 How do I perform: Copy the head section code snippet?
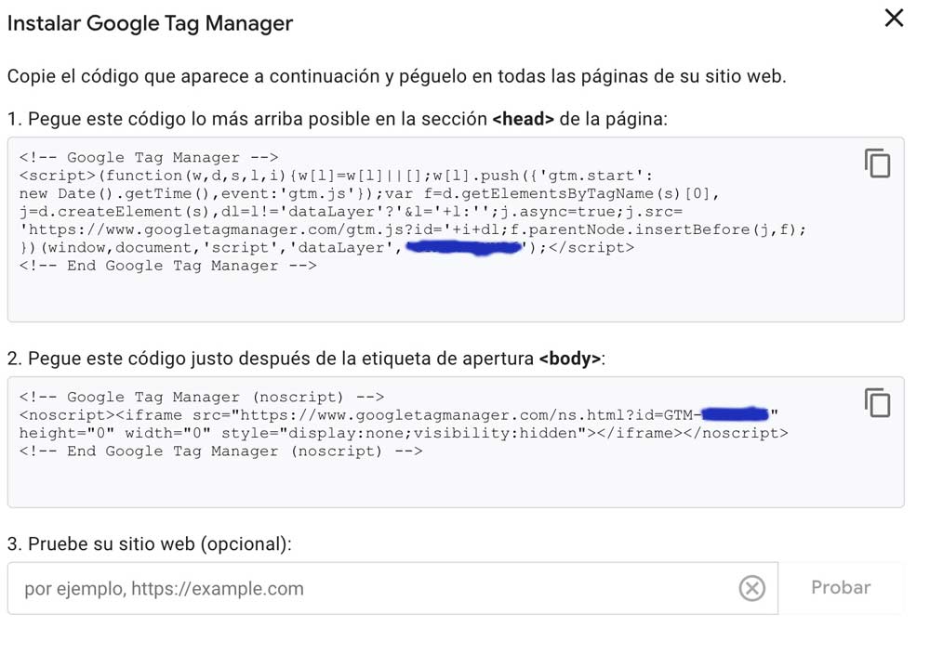877,163
